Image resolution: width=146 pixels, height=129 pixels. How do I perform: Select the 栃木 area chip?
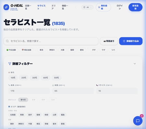coord(55,124)
